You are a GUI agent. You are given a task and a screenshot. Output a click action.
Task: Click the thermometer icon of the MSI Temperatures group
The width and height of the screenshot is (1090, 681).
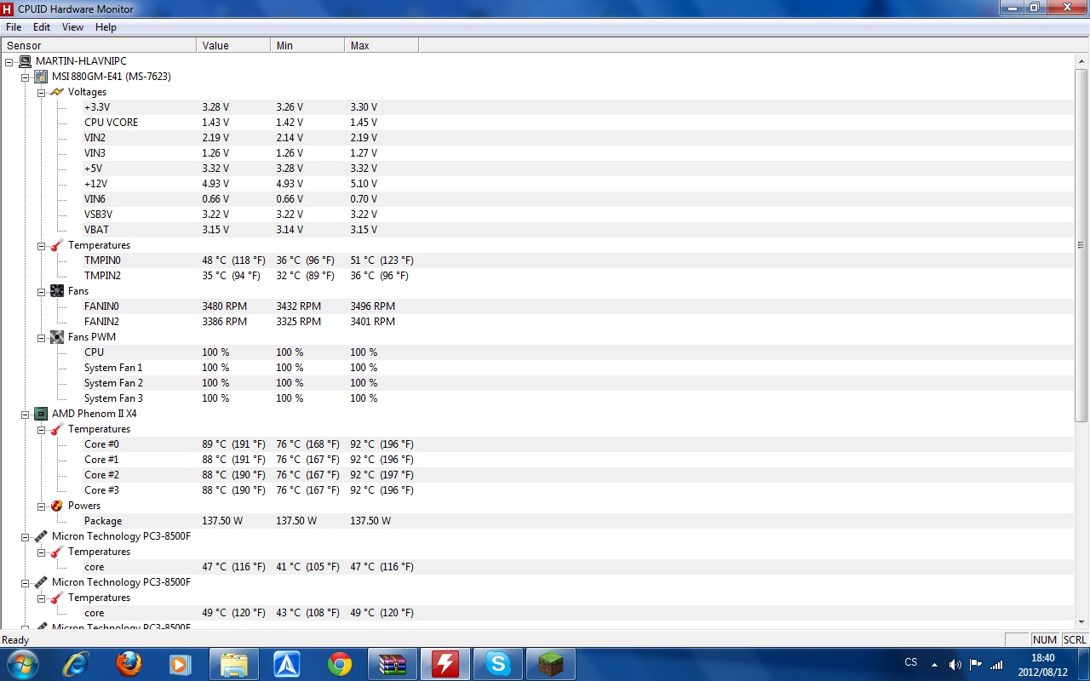[57, 245]
